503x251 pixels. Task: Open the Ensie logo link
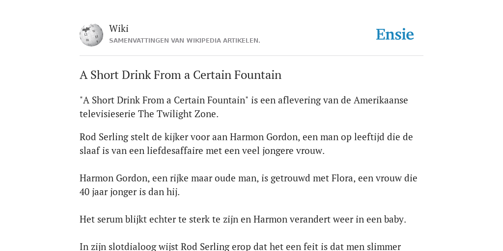(395, 35)
